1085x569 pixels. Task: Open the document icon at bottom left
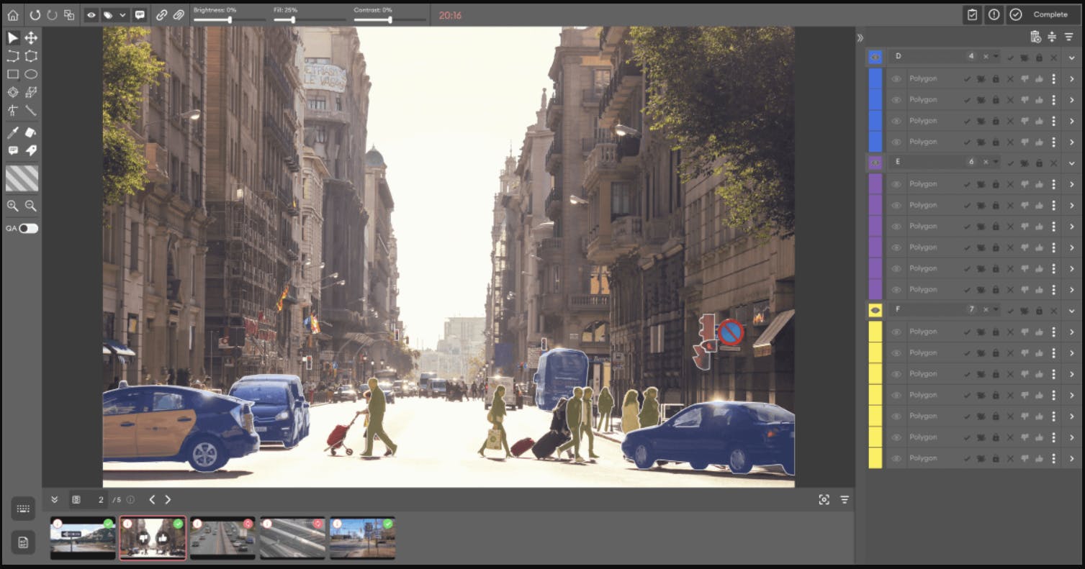tap(23, 542)
